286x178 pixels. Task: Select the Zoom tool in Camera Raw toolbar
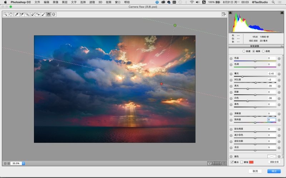[5, 14]
